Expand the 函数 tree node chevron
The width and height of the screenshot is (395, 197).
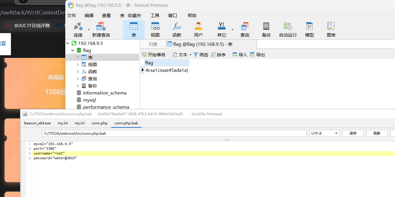click(78, 71)
